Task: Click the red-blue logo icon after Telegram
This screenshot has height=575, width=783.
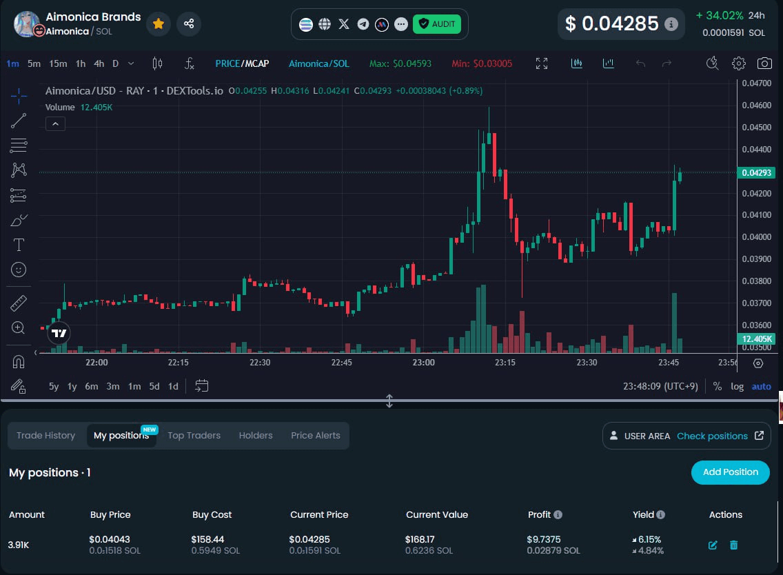Action: [382, 24]
